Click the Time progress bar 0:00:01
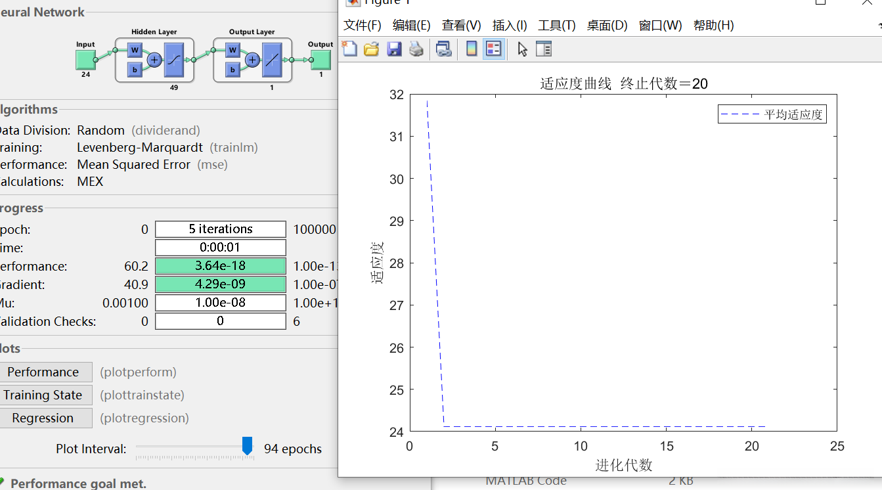The width and height of the screenshot is (882, 490). click(x=221, y=248)
